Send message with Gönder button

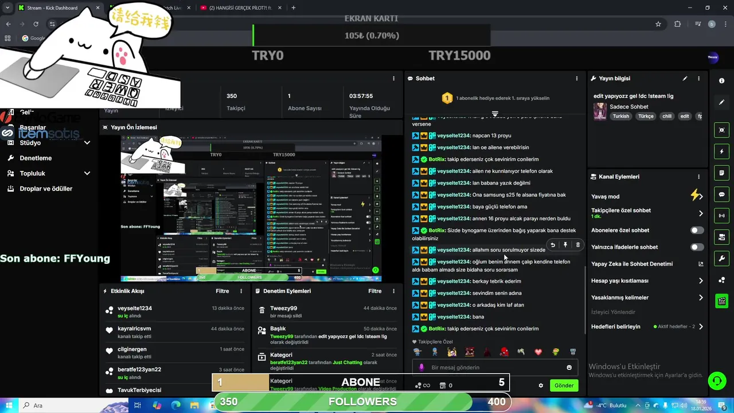coord(564,385)
